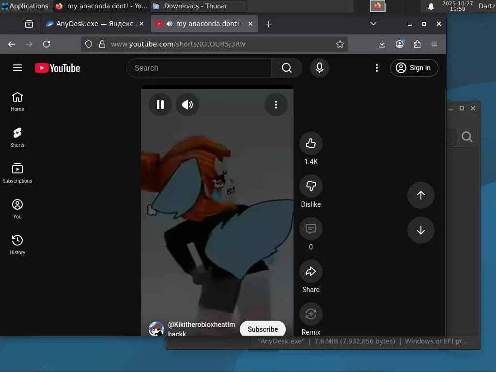Open the Applications menu in panel
The width and height of the screenshot is (496, 372).
26,6
